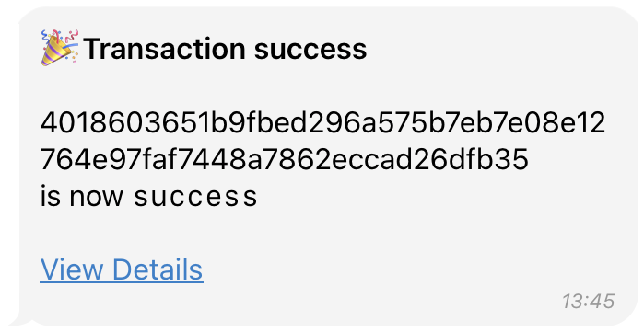Screen dimensions: 644x332
Task: Select the hash line starting with 764e97
Action: 284,159
